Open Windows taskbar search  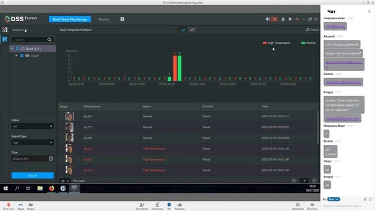click(17, 188)
